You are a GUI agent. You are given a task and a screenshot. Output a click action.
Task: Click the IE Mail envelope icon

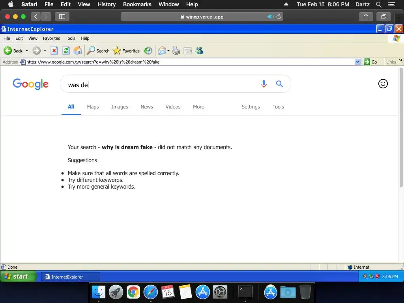click(162, 50)
